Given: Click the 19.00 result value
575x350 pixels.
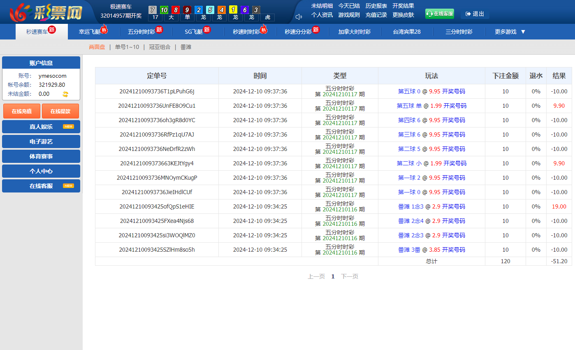Looking at the screenshot, I should tap(559, 206).
